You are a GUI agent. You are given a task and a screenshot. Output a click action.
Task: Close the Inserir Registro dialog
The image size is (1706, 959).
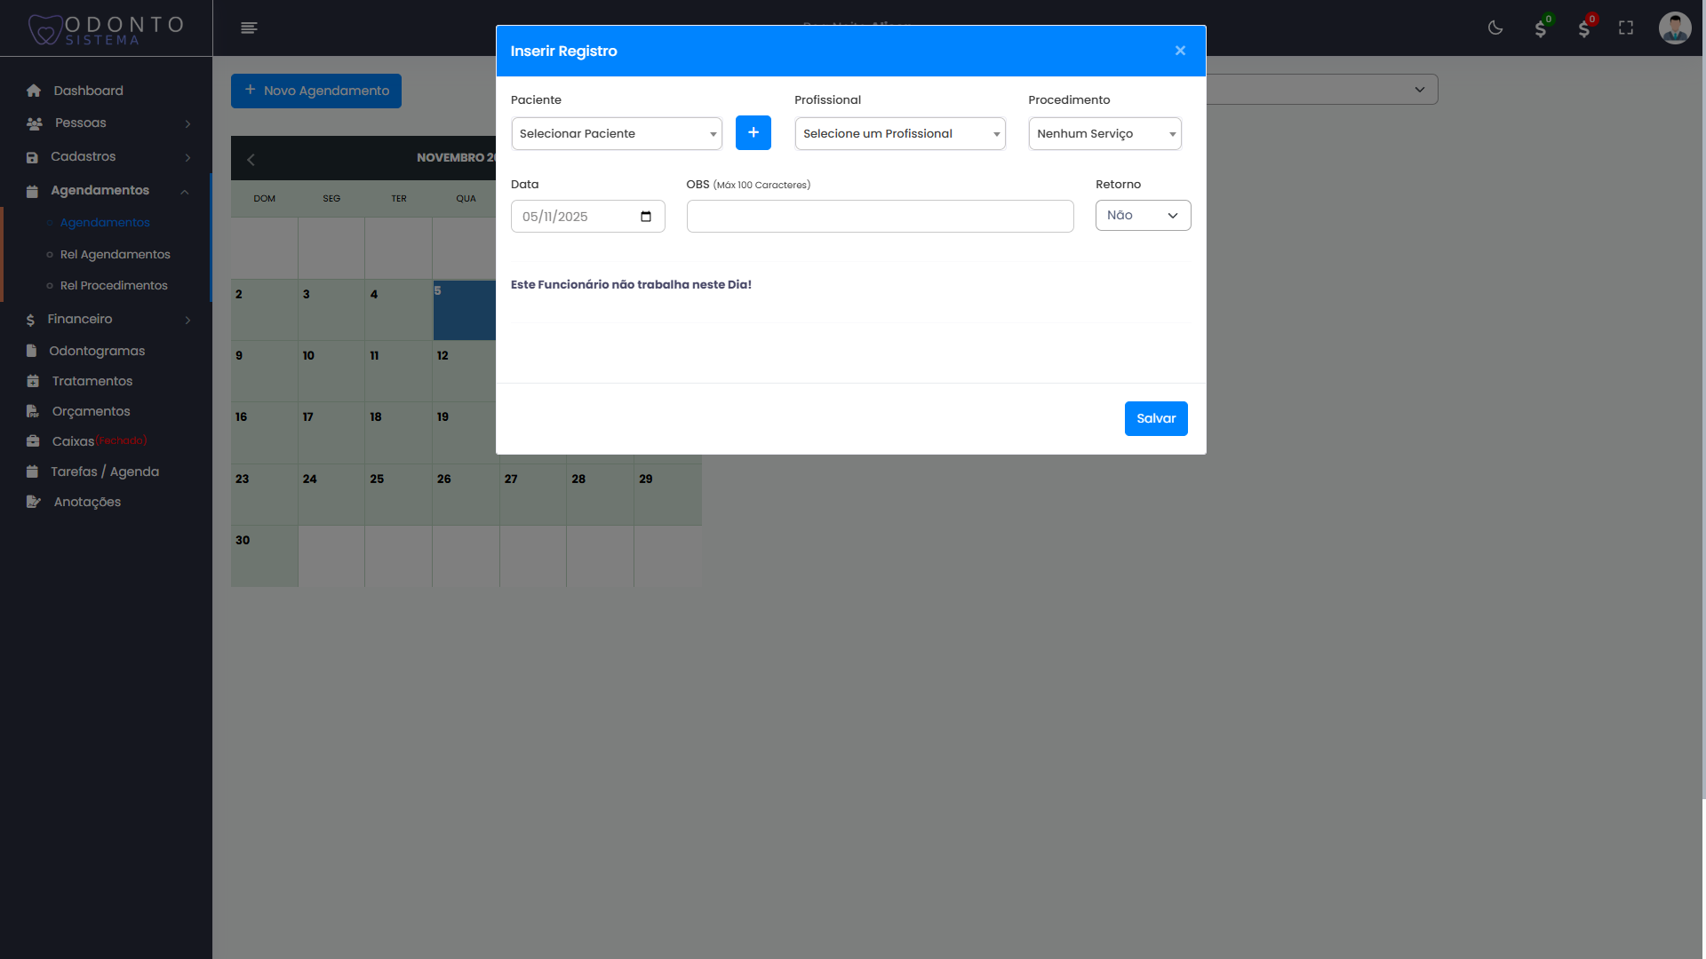coord(1180,51)
